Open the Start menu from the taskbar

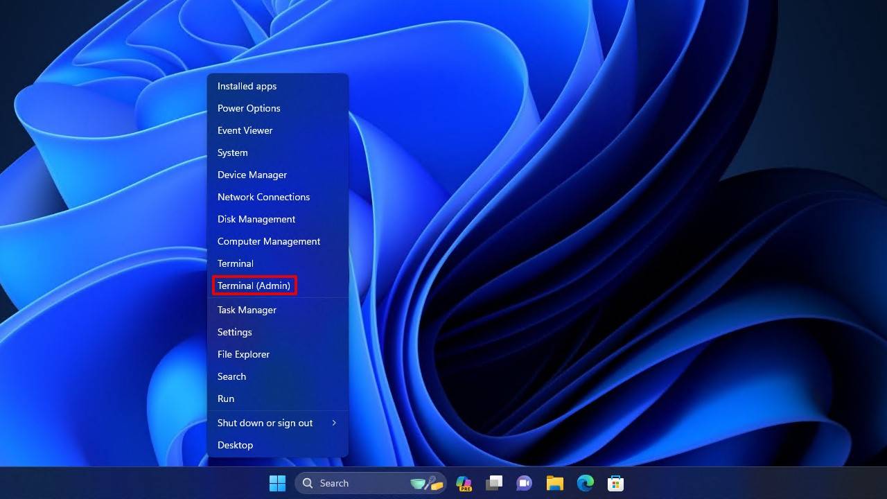[277, 483]
